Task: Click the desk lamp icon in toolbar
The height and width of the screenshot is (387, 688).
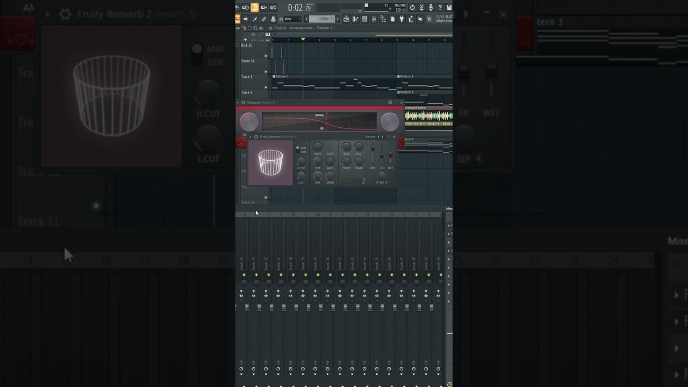Action: pos(411,19)
